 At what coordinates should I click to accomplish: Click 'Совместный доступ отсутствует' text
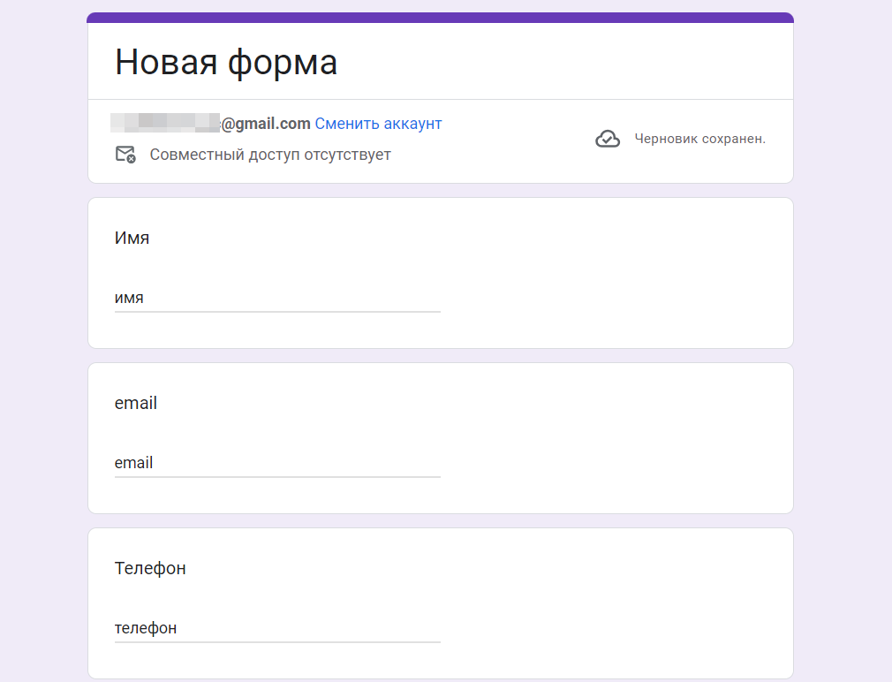[270, 155]
